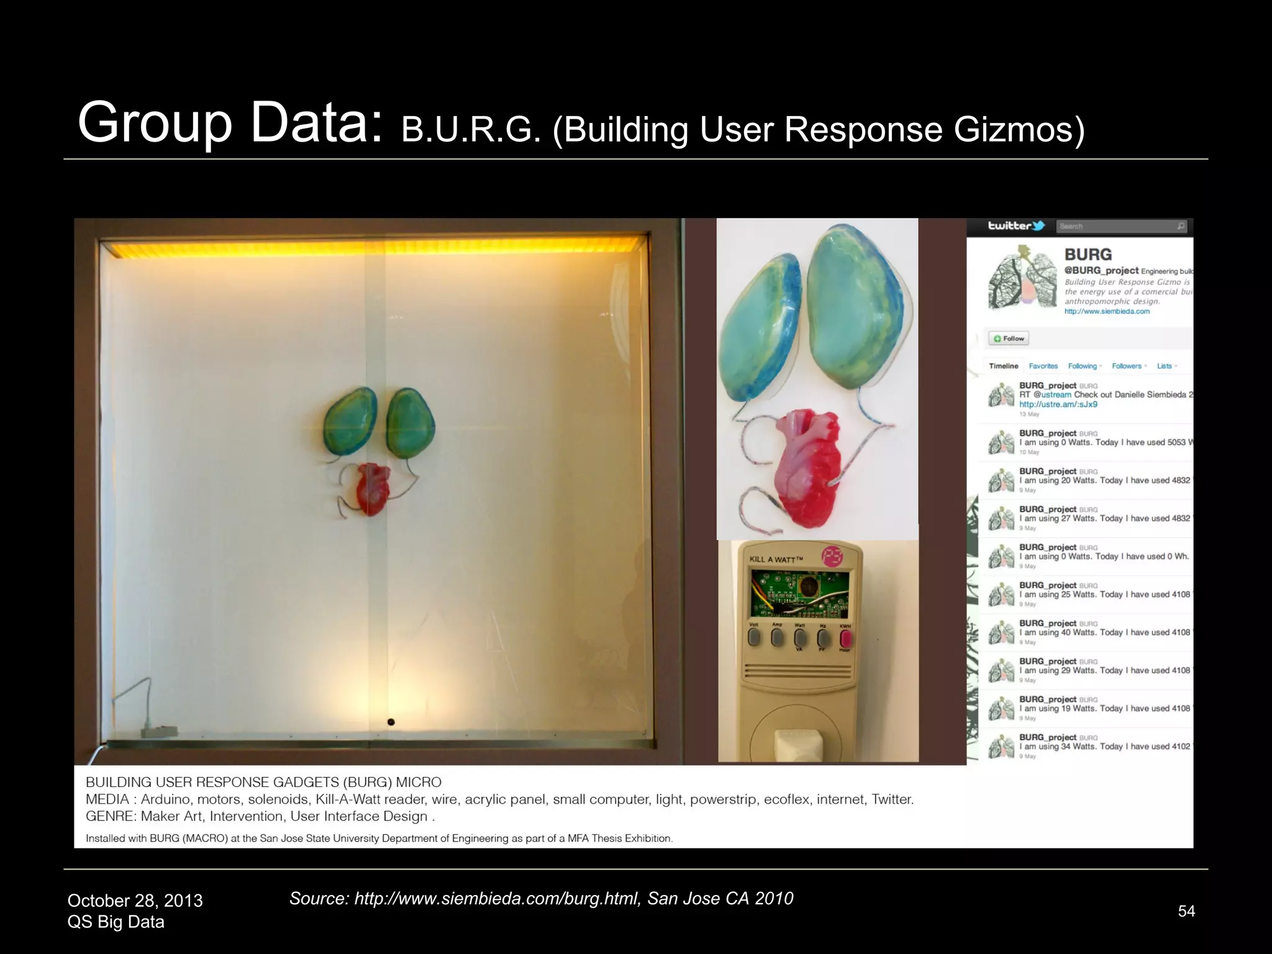Click the pink KWH button on the meter
Screen dimensions: 1272x954
pos(845,638)
